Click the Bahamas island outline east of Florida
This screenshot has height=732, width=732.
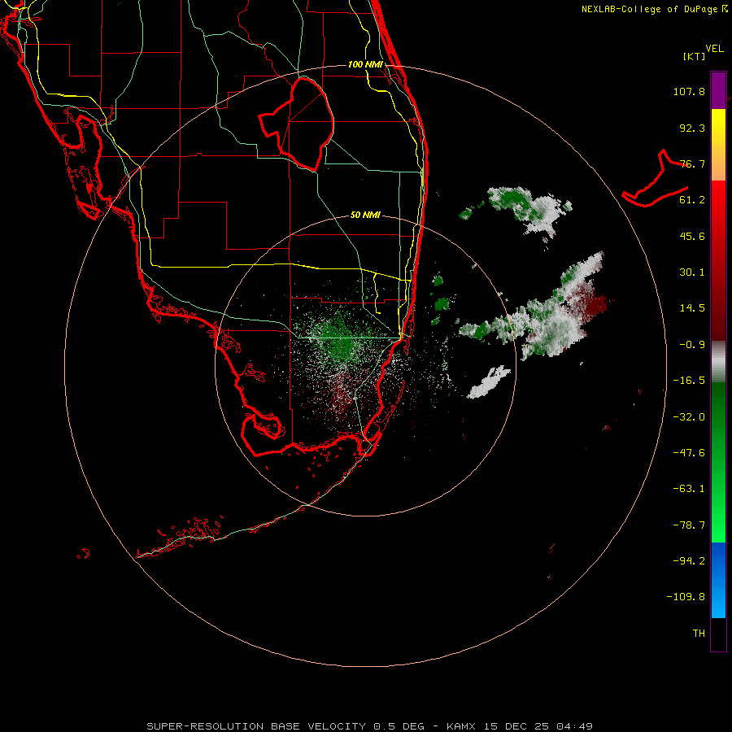656,179
